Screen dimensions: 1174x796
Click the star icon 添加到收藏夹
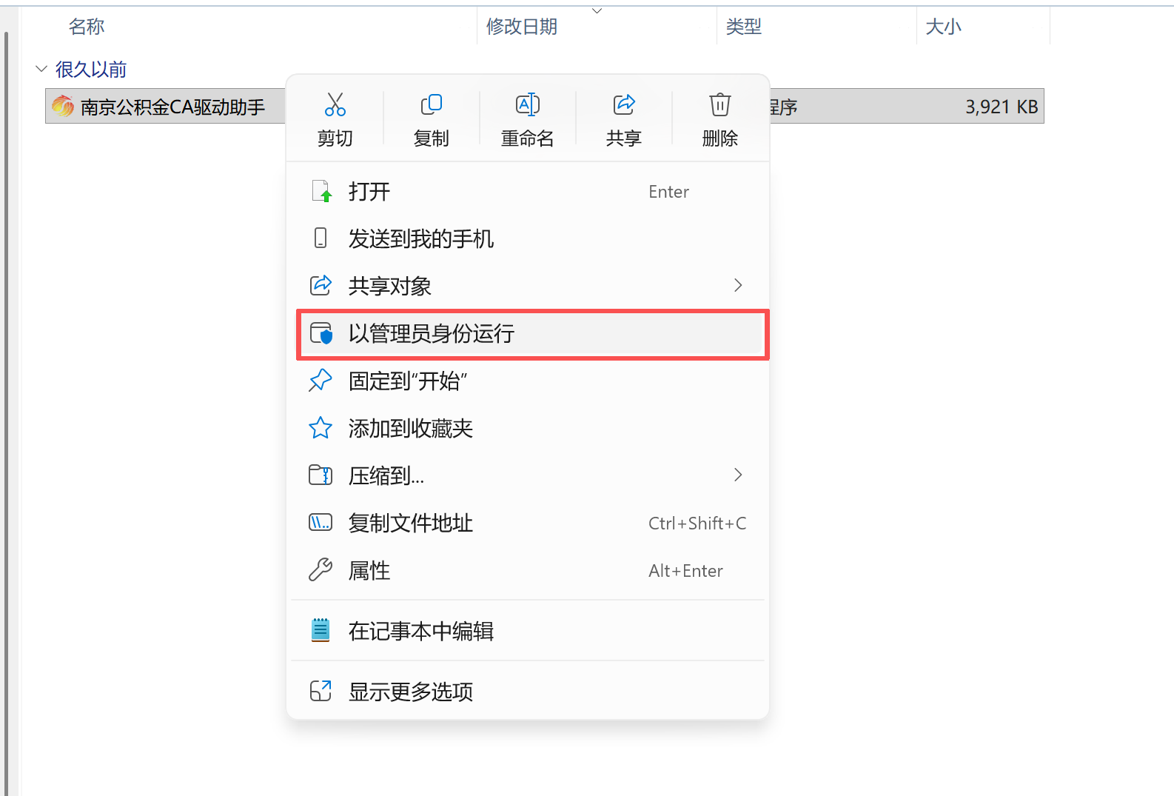[321, 428]
